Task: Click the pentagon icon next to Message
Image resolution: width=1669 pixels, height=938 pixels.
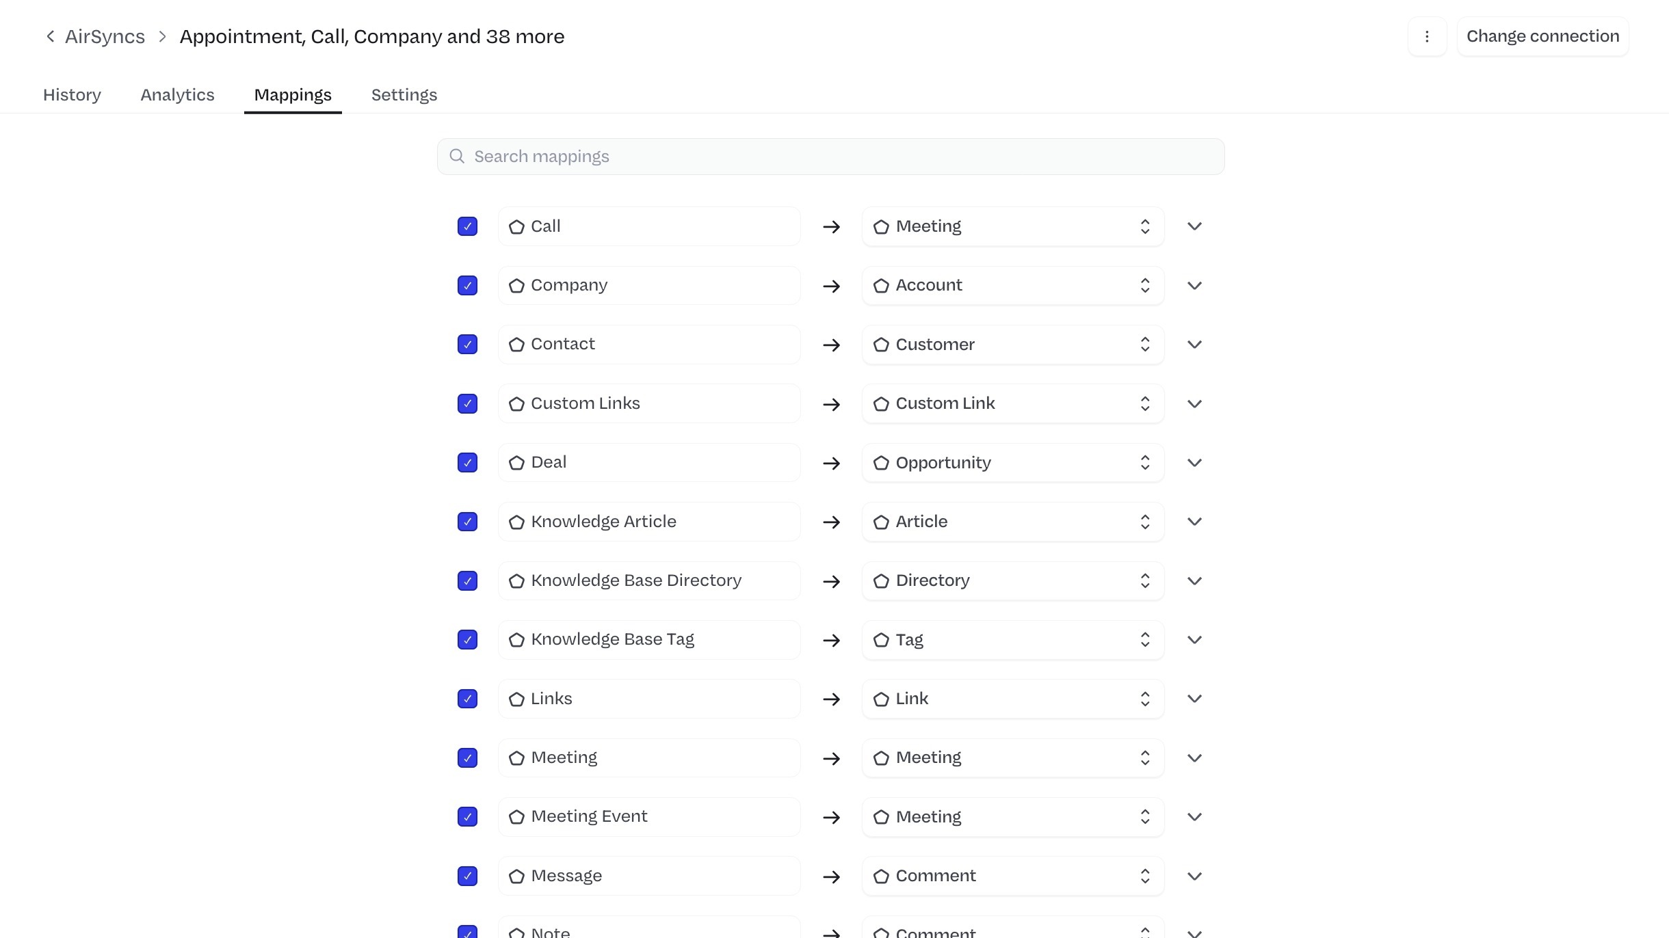Action: tap(516, 876)
